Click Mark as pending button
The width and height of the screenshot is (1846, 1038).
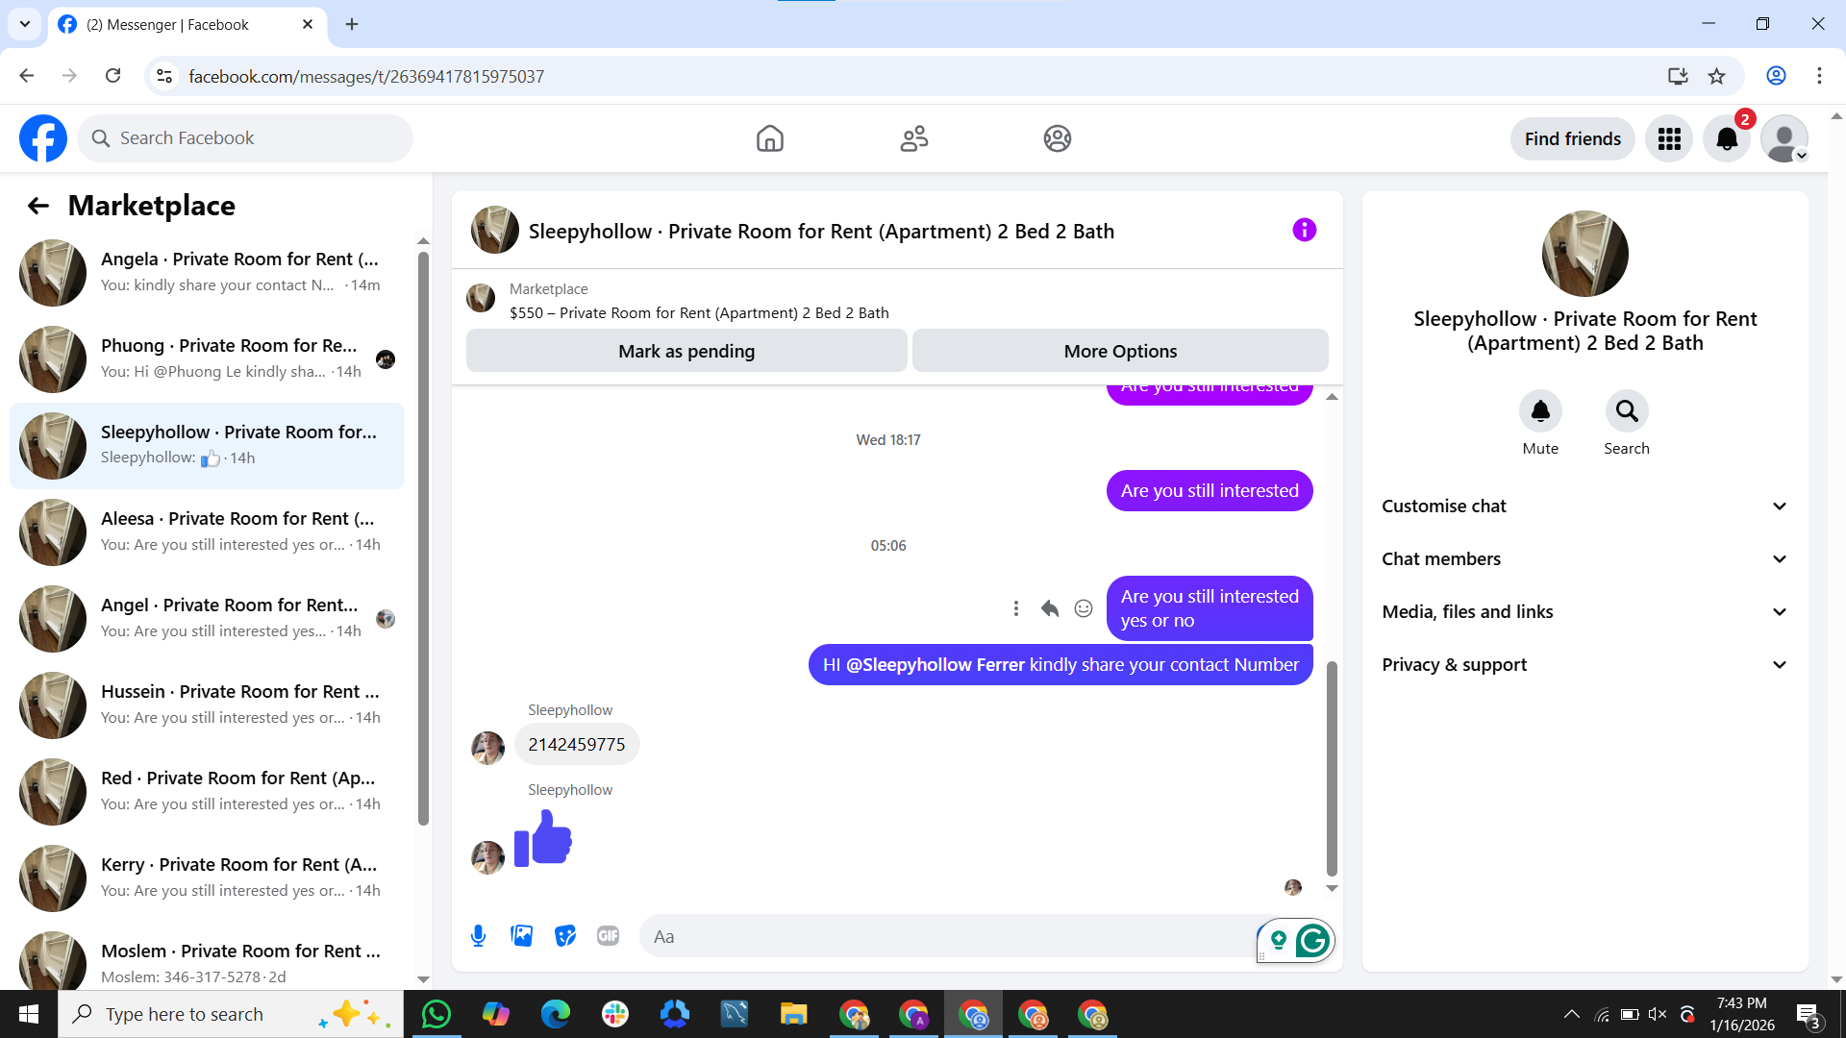[686, 352]
